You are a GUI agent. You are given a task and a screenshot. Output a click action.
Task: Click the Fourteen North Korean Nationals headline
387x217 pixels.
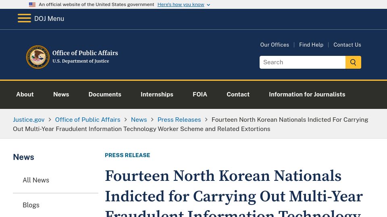[x=234, y=192]
